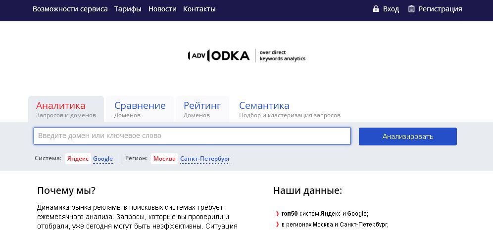Open the Семантика tab
493x230 pixels.
coord(290,109)
